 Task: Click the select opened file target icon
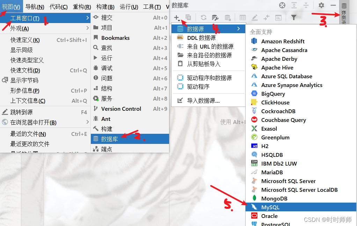point(282,5)
